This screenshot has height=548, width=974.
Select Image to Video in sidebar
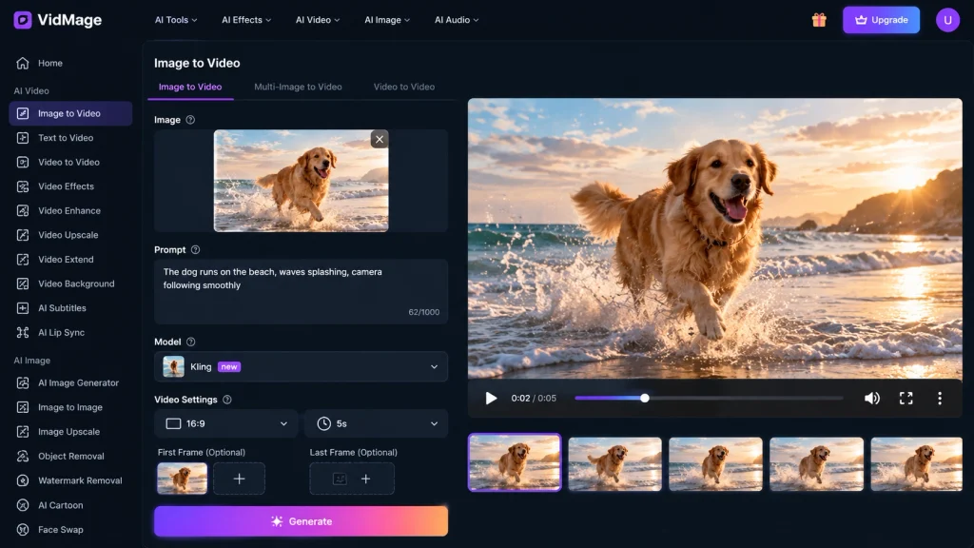coord(70,114)
